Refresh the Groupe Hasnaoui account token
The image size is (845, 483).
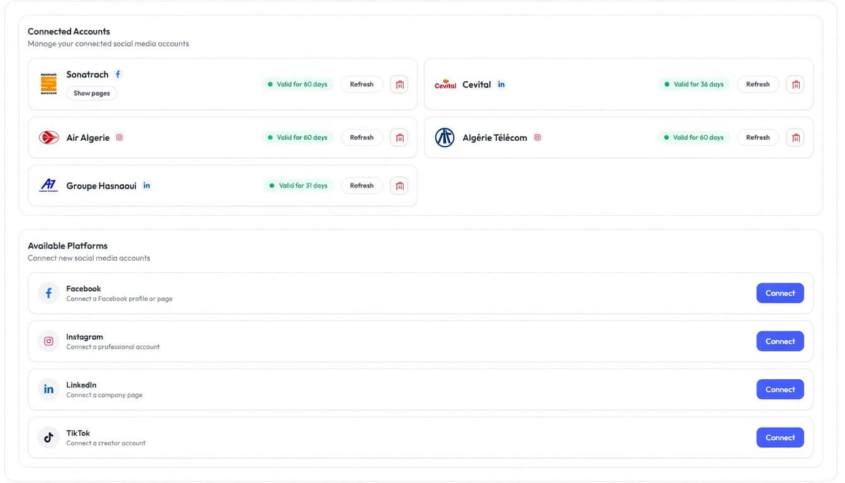pos(362,186)
